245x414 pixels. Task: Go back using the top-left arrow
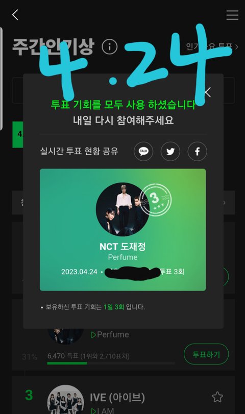[15, 15]
